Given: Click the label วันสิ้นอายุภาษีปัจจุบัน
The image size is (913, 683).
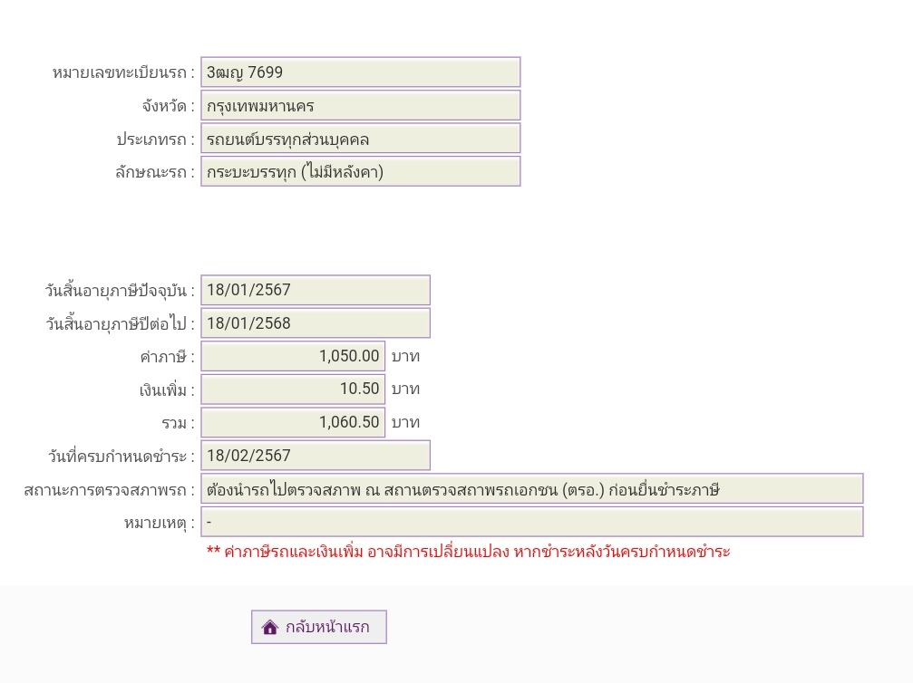Looking at the screenshot, I should (x=120, y=290).
